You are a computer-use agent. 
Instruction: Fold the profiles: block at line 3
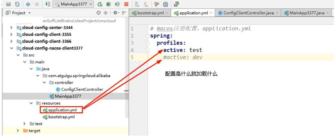point(148,43)
